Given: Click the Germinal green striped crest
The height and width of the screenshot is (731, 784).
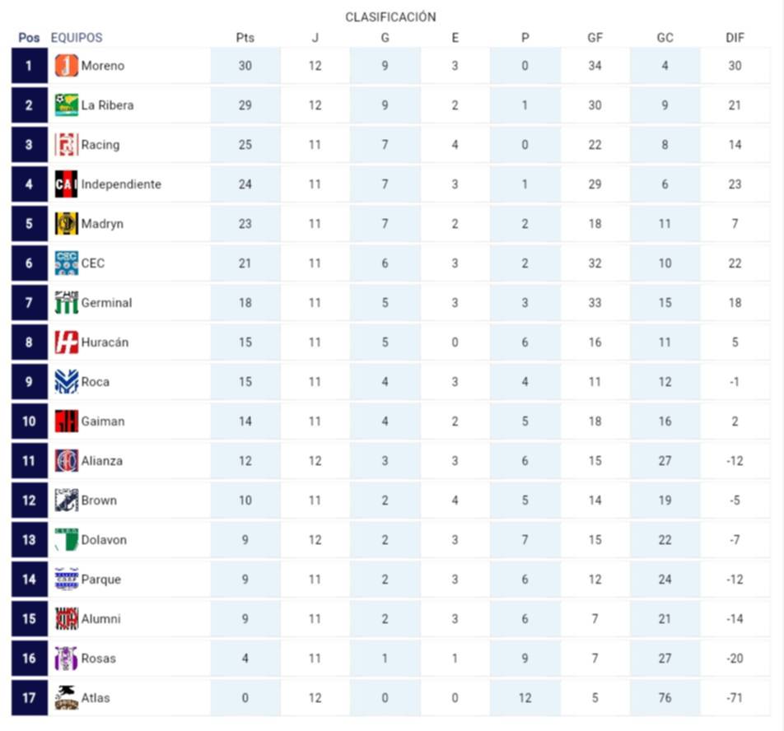Looking at the screenshot, I should pos(66,303).
